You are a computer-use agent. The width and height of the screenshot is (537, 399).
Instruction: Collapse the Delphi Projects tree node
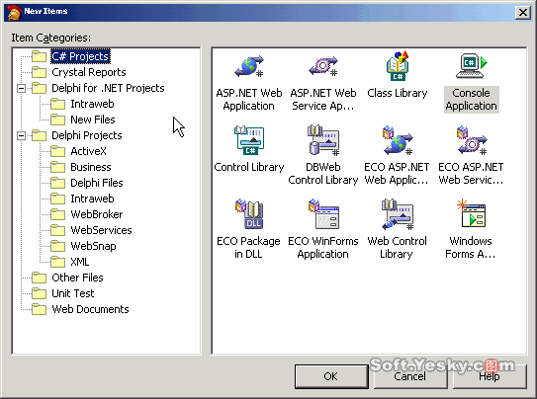tap(21, 136)
